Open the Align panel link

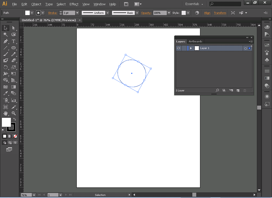tap(207, 13)
